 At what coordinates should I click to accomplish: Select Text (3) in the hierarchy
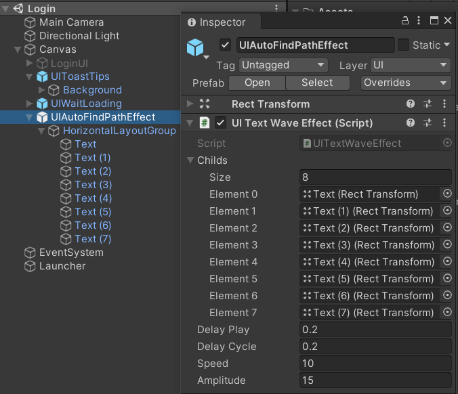click(93, 185)
